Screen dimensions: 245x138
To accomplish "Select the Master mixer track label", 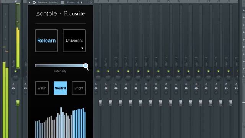I will pyautogui.click(x=13, y=63).
